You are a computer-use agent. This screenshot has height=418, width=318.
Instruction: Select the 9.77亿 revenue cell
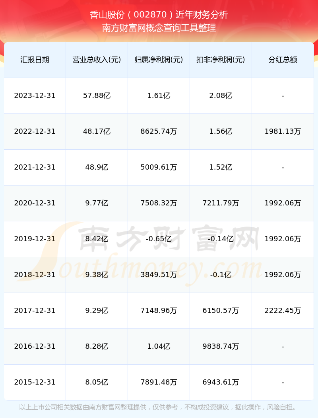pyautogui.click(x=97, y=203)
